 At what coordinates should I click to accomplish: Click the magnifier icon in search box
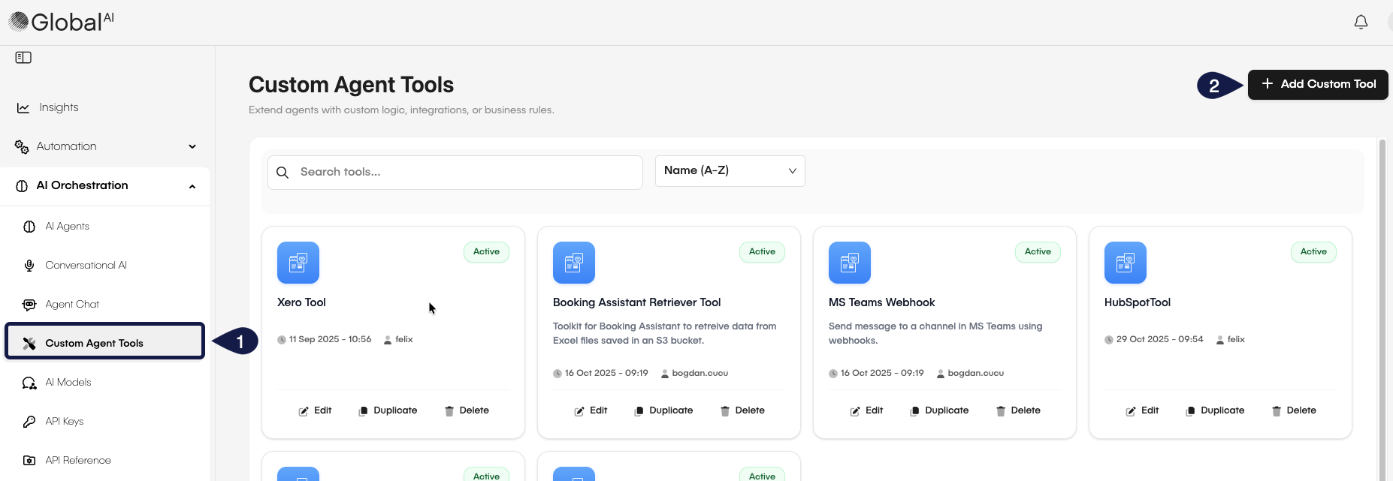coord(283,173)
